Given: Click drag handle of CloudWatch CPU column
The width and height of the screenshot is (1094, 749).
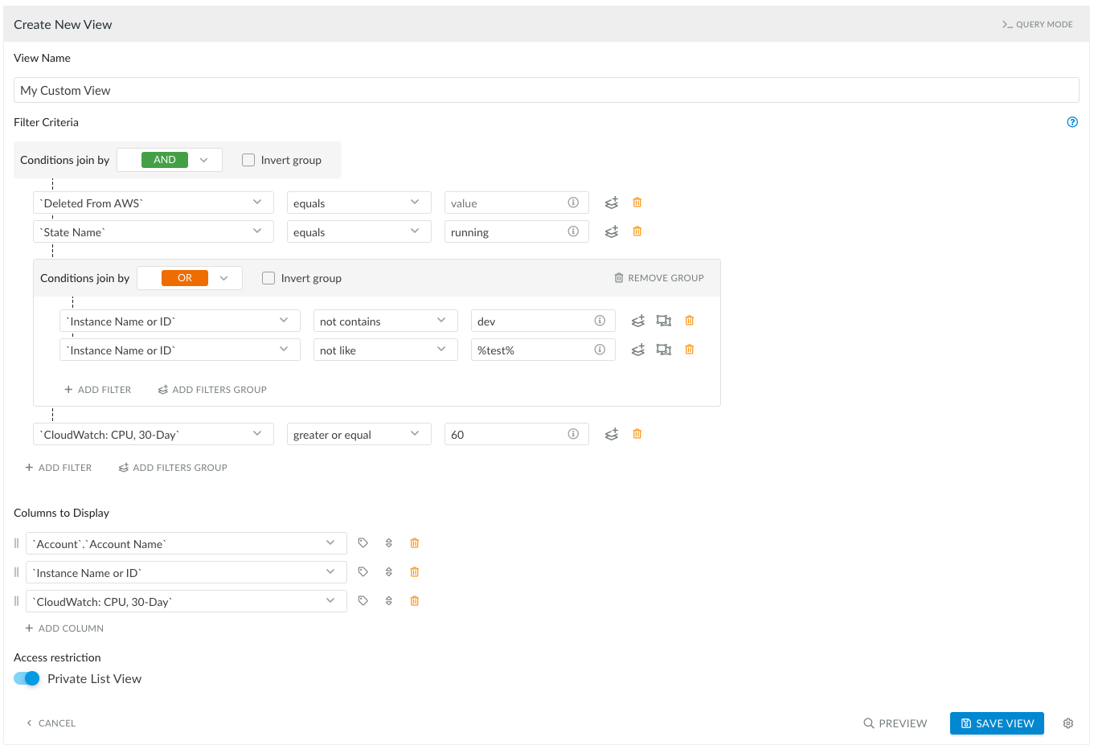Looking at the screenshot, I should point(16,601).
